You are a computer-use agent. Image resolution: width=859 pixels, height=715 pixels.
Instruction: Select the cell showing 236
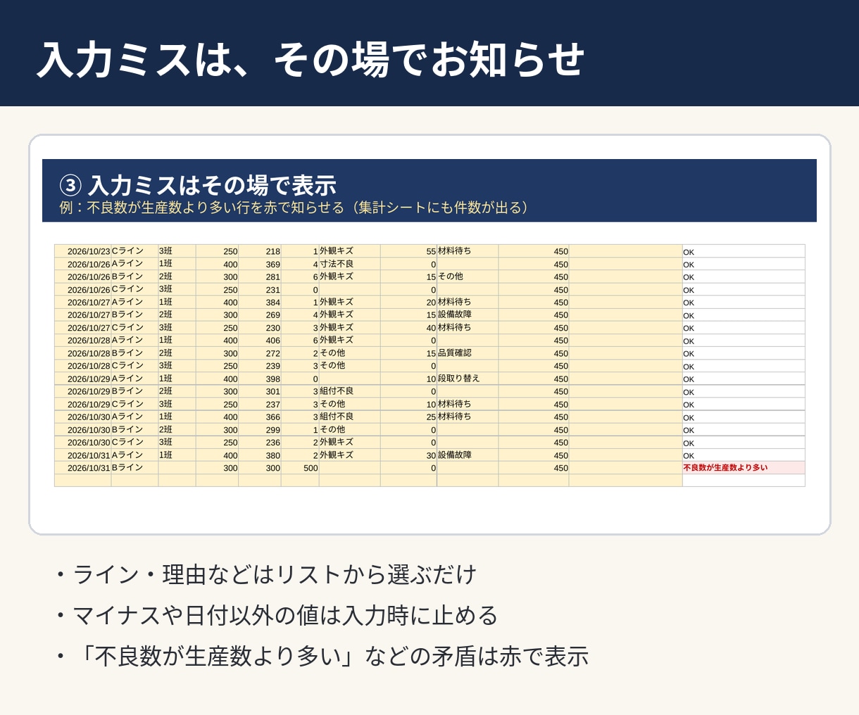point(260,442)
